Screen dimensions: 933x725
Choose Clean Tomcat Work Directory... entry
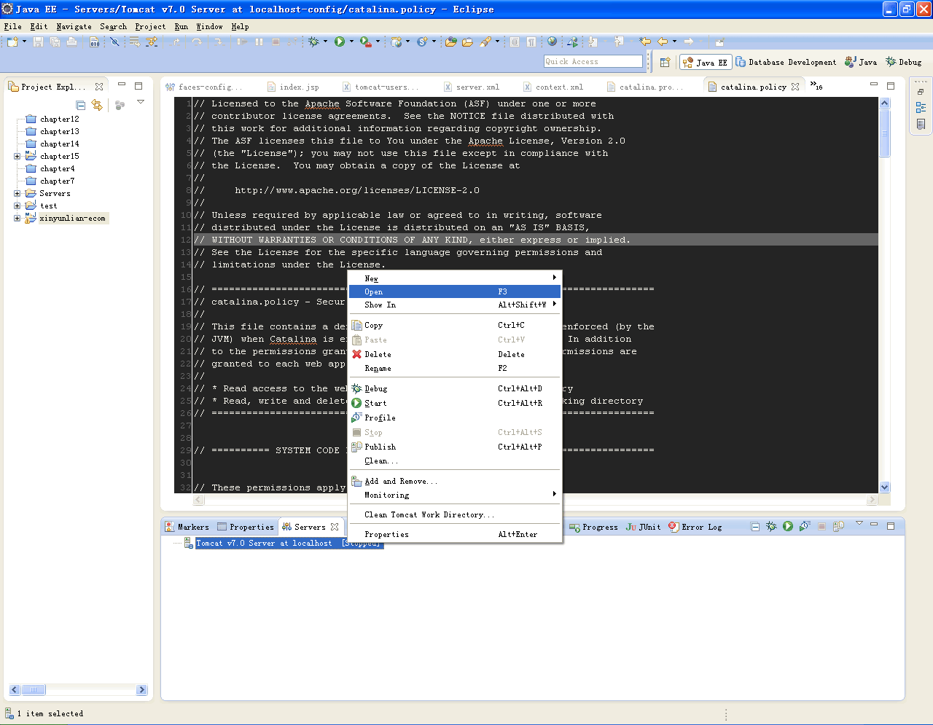[454, 514]
